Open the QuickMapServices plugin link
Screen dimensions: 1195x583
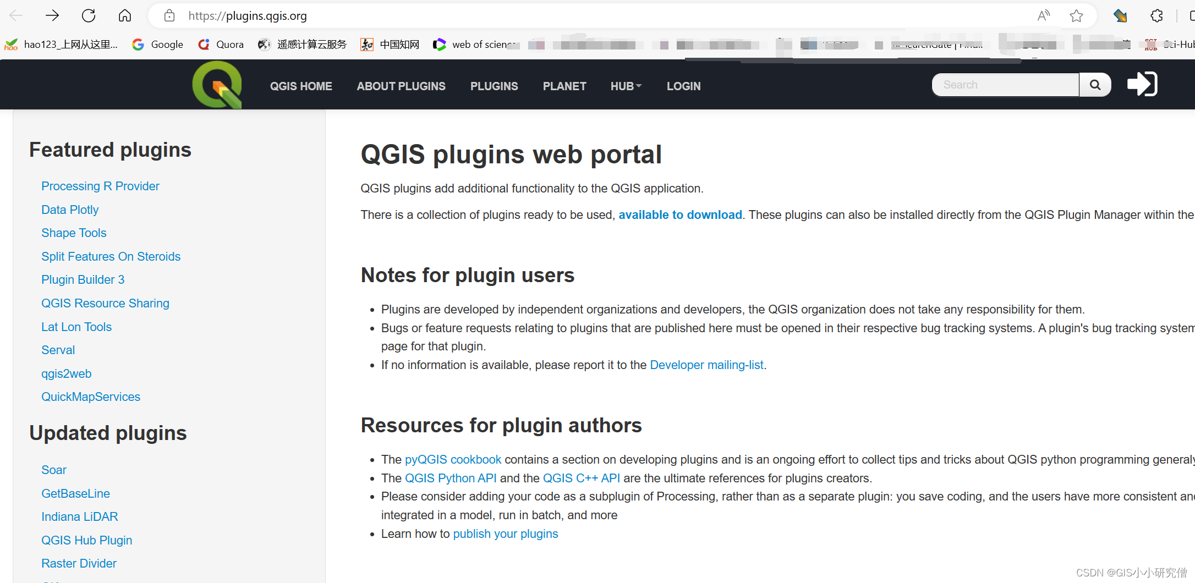pyautogui.click(x=91, y=397)
